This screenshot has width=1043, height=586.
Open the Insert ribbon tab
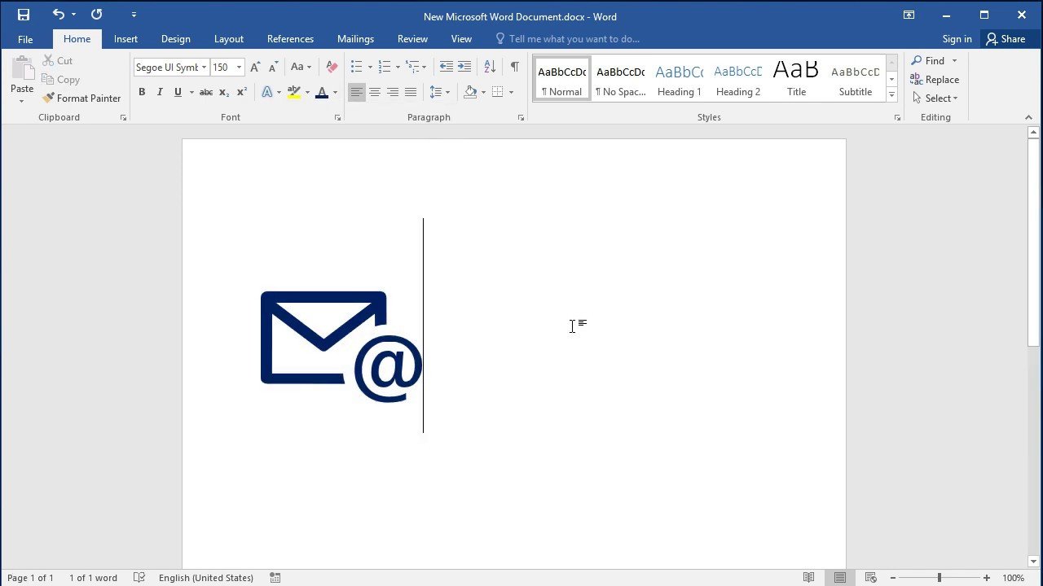point(125,39)
